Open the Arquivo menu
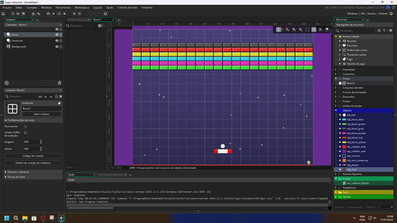The width and height of the screenshot is (397, 223). 7,7
